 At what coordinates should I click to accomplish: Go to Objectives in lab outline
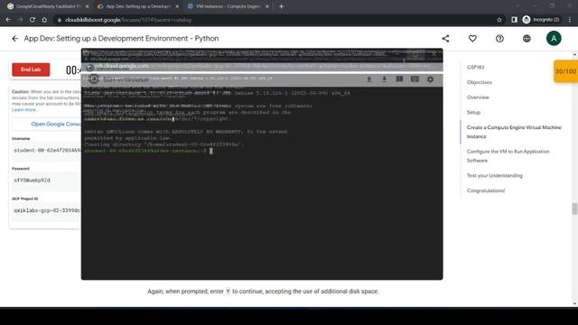pos(480,82)
